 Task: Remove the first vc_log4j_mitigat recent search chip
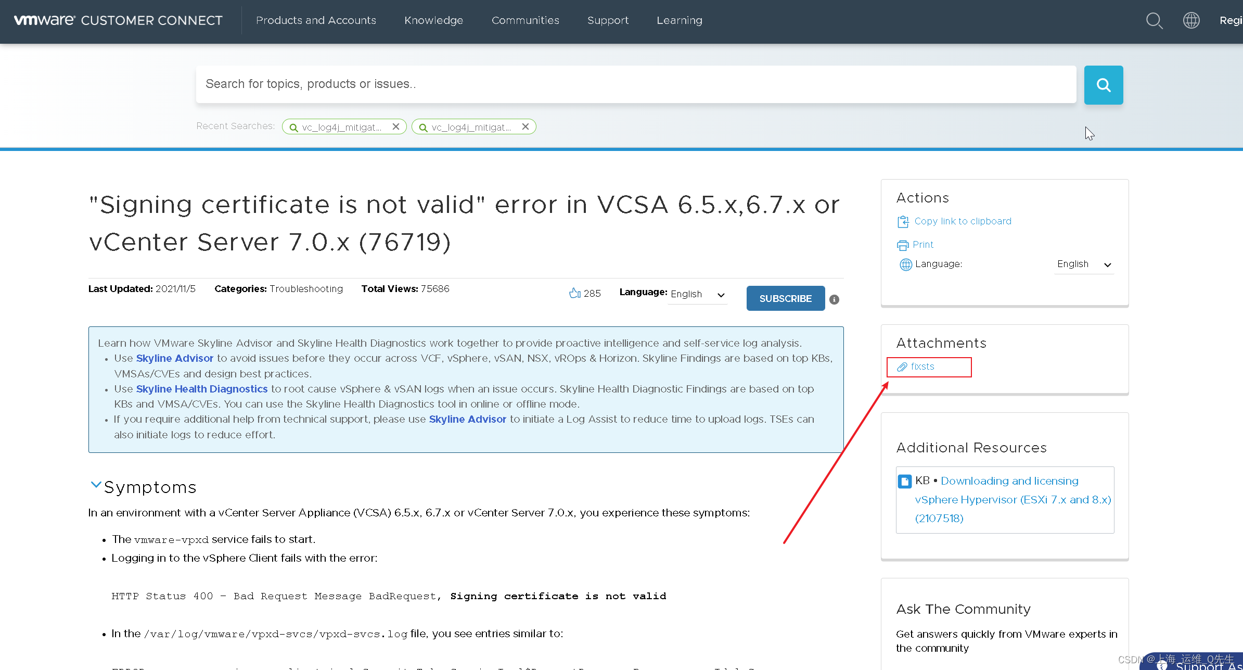click(396, 126)
